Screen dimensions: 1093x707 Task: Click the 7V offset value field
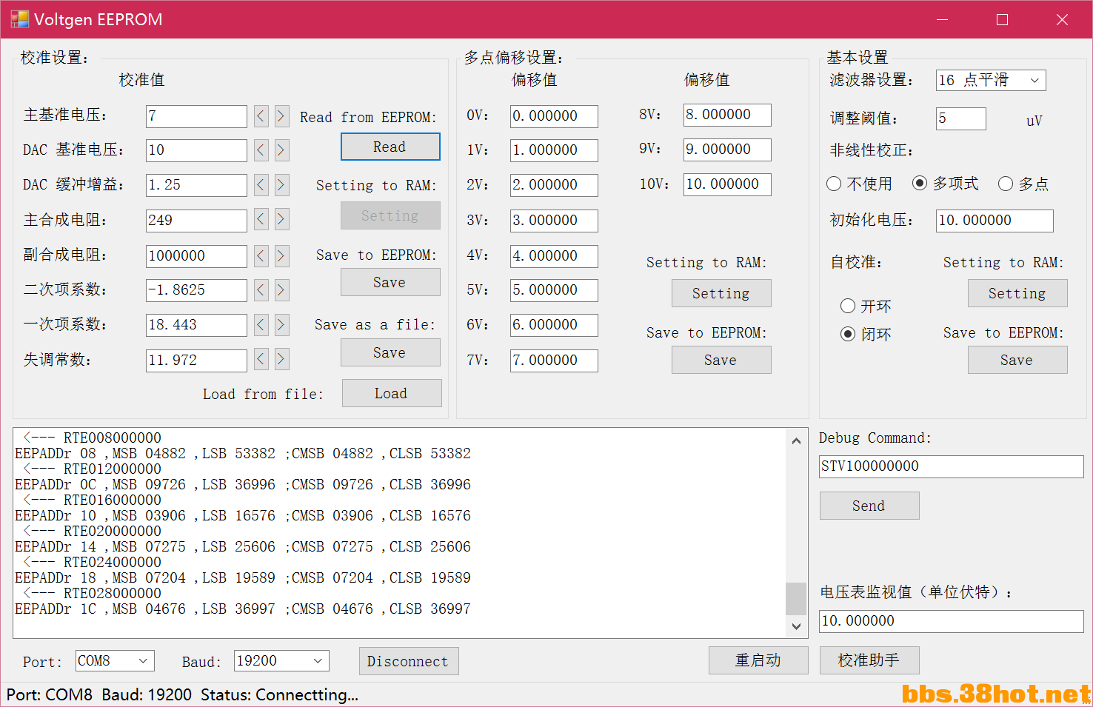554,361
